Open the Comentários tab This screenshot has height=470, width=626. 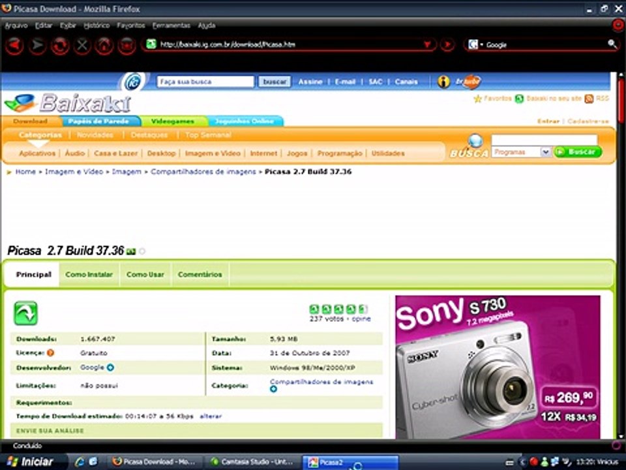(200, 275)
